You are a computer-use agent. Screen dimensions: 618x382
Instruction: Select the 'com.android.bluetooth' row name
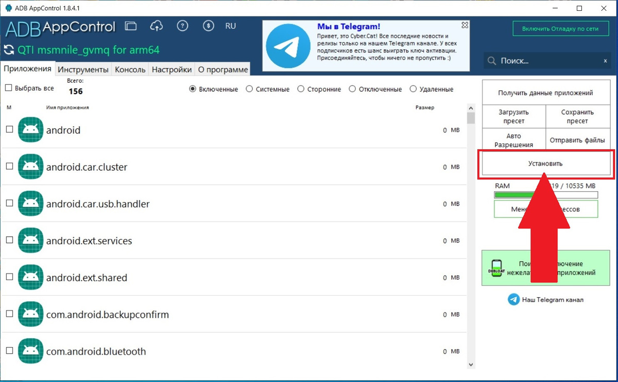(x=96, y=352)
